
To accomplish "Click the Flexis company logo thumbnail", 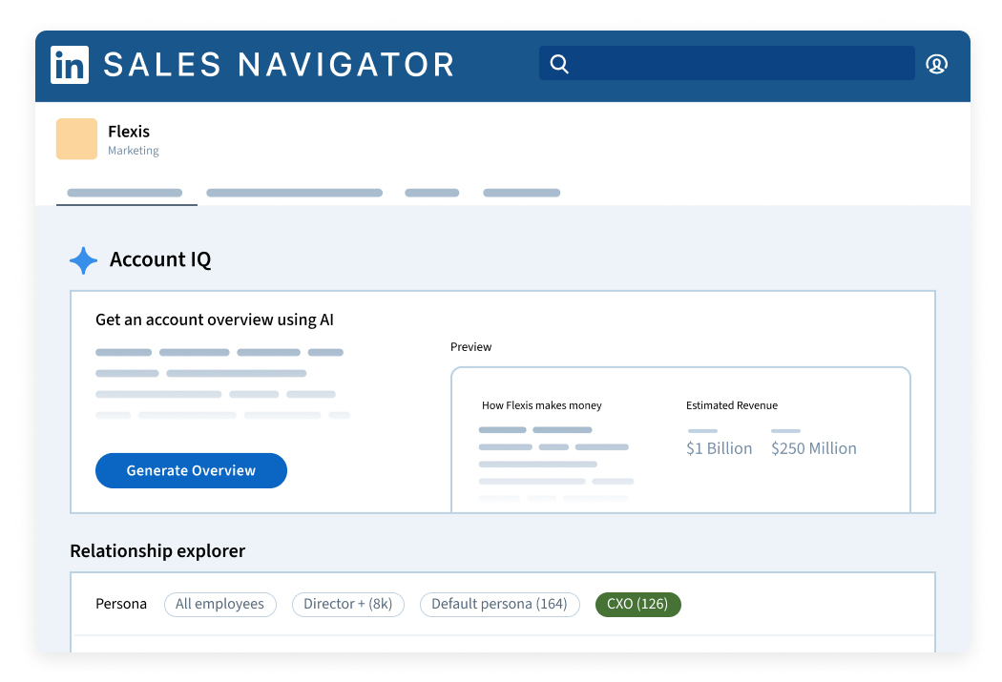I will [76, 138].
